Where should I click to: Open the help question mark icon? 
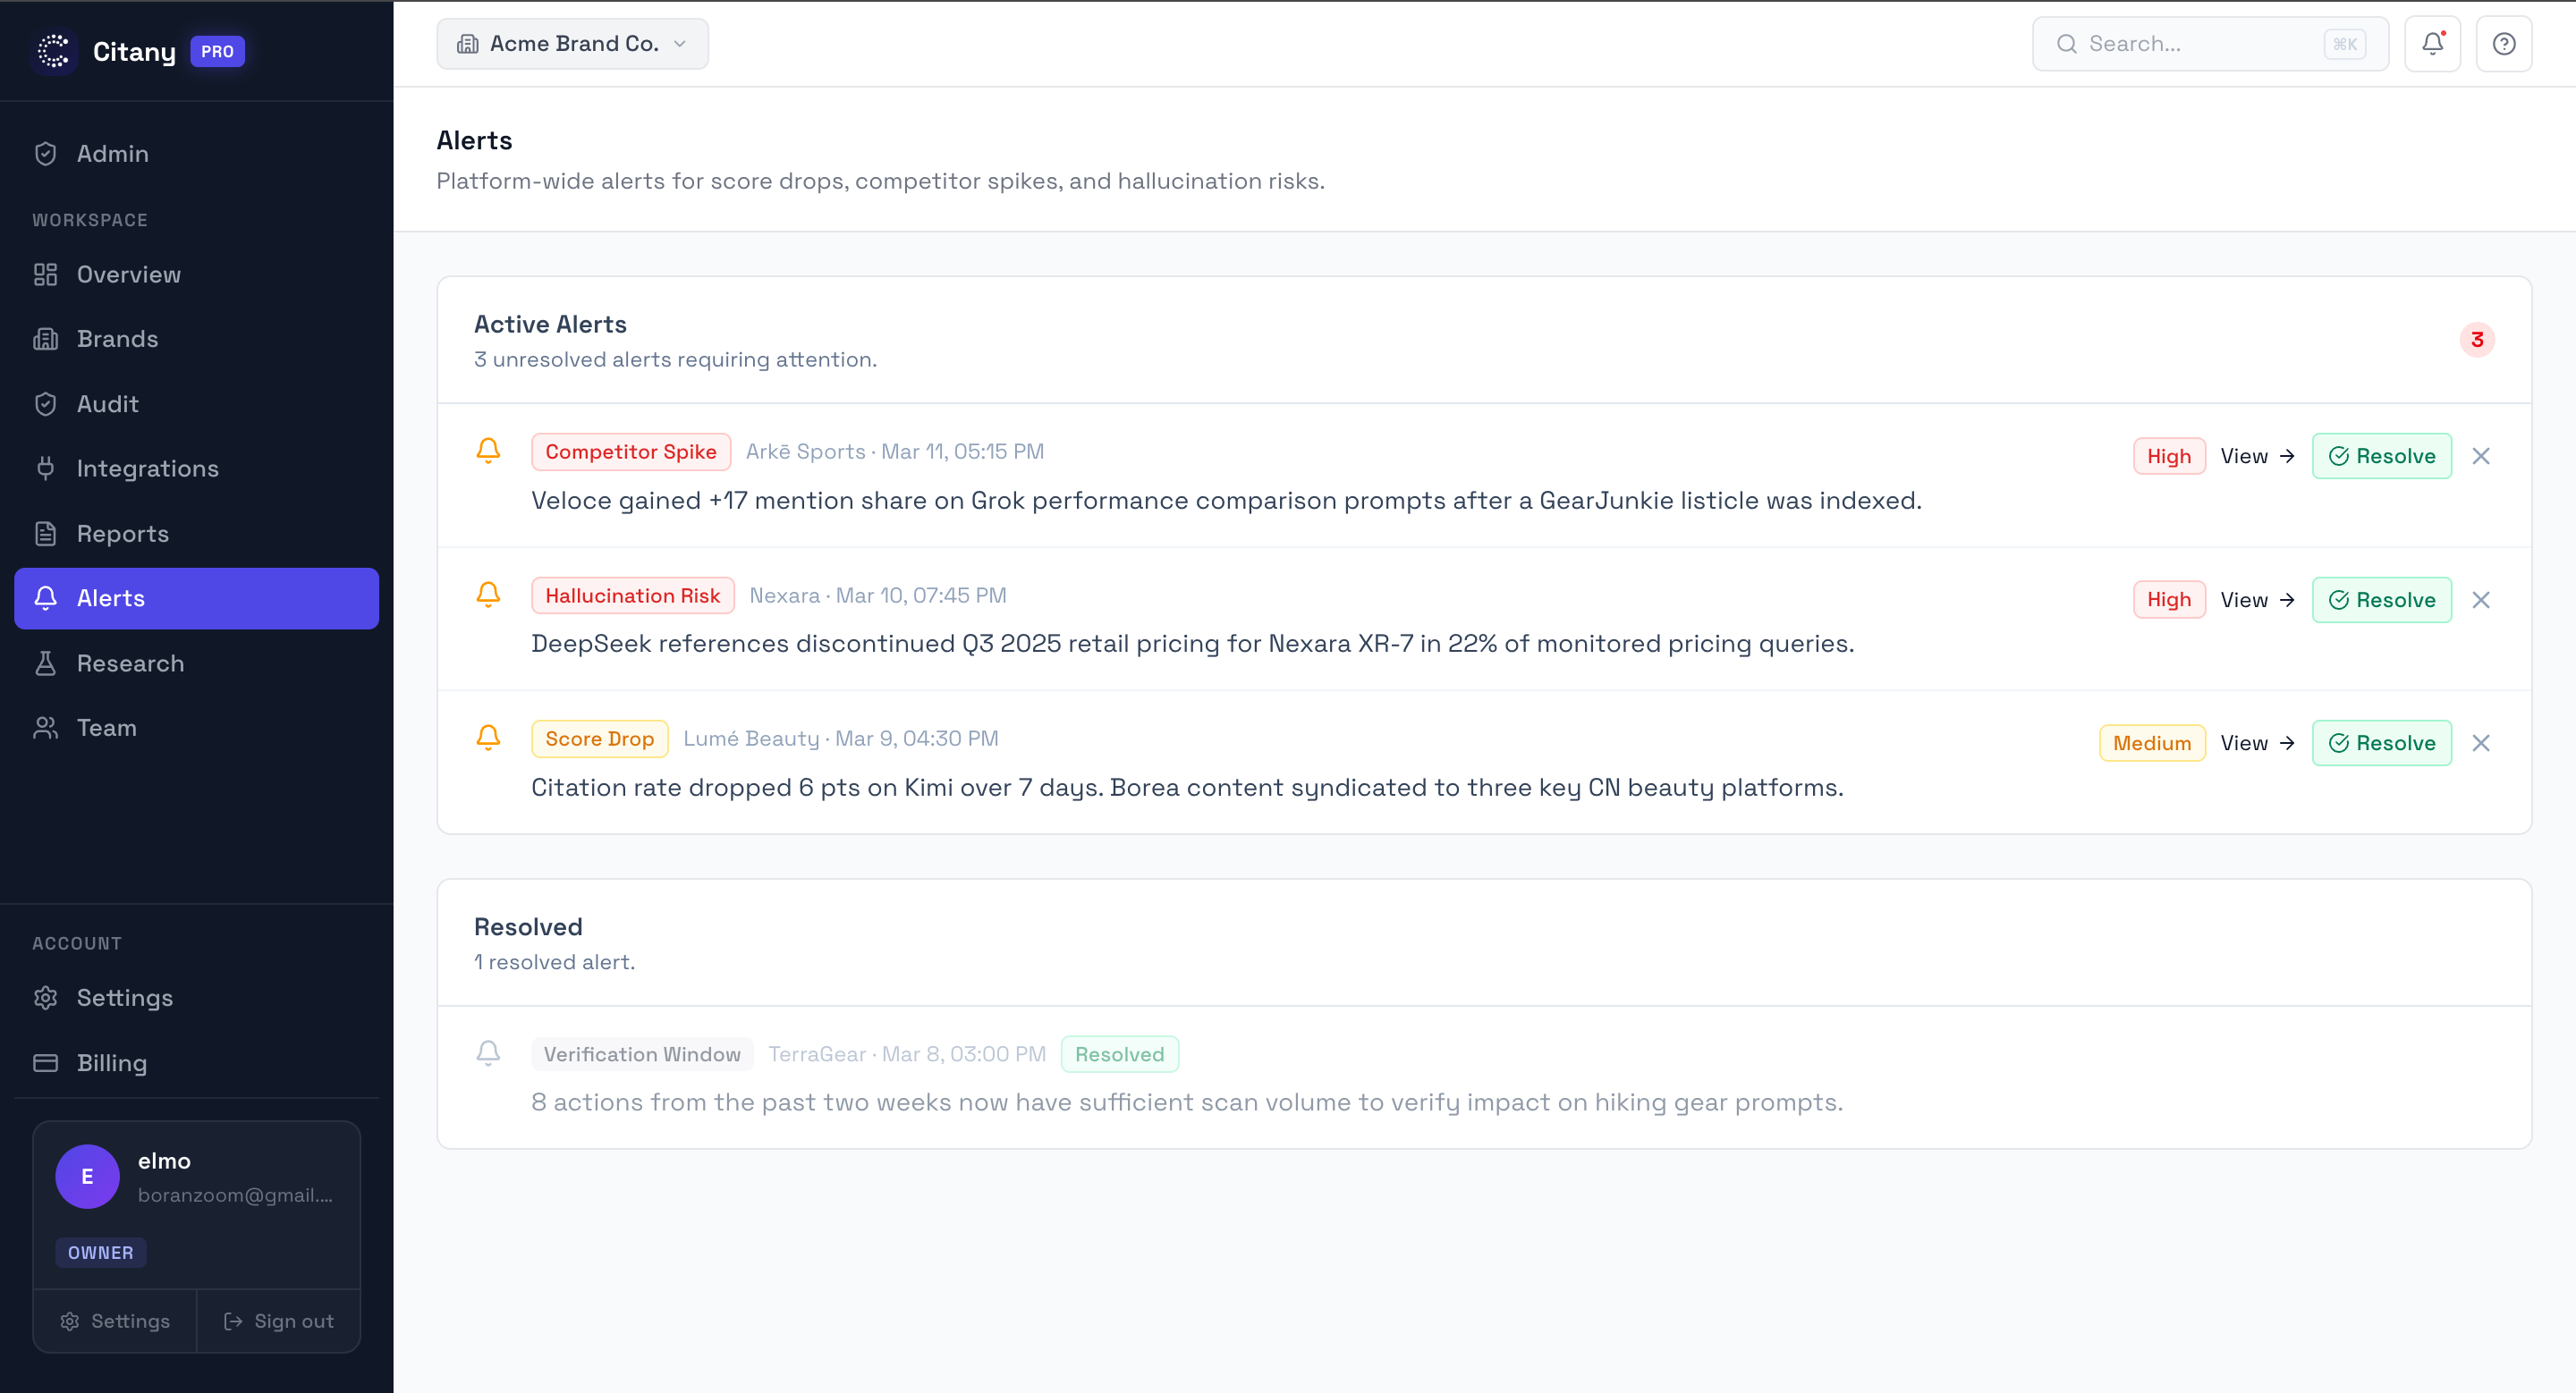click(x=2503, y=43)
